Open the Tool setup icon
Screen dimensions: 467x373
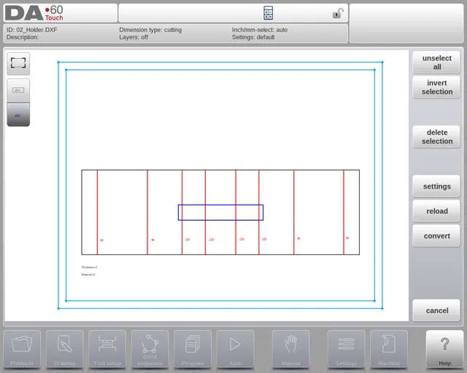click(x=107, y=348)
